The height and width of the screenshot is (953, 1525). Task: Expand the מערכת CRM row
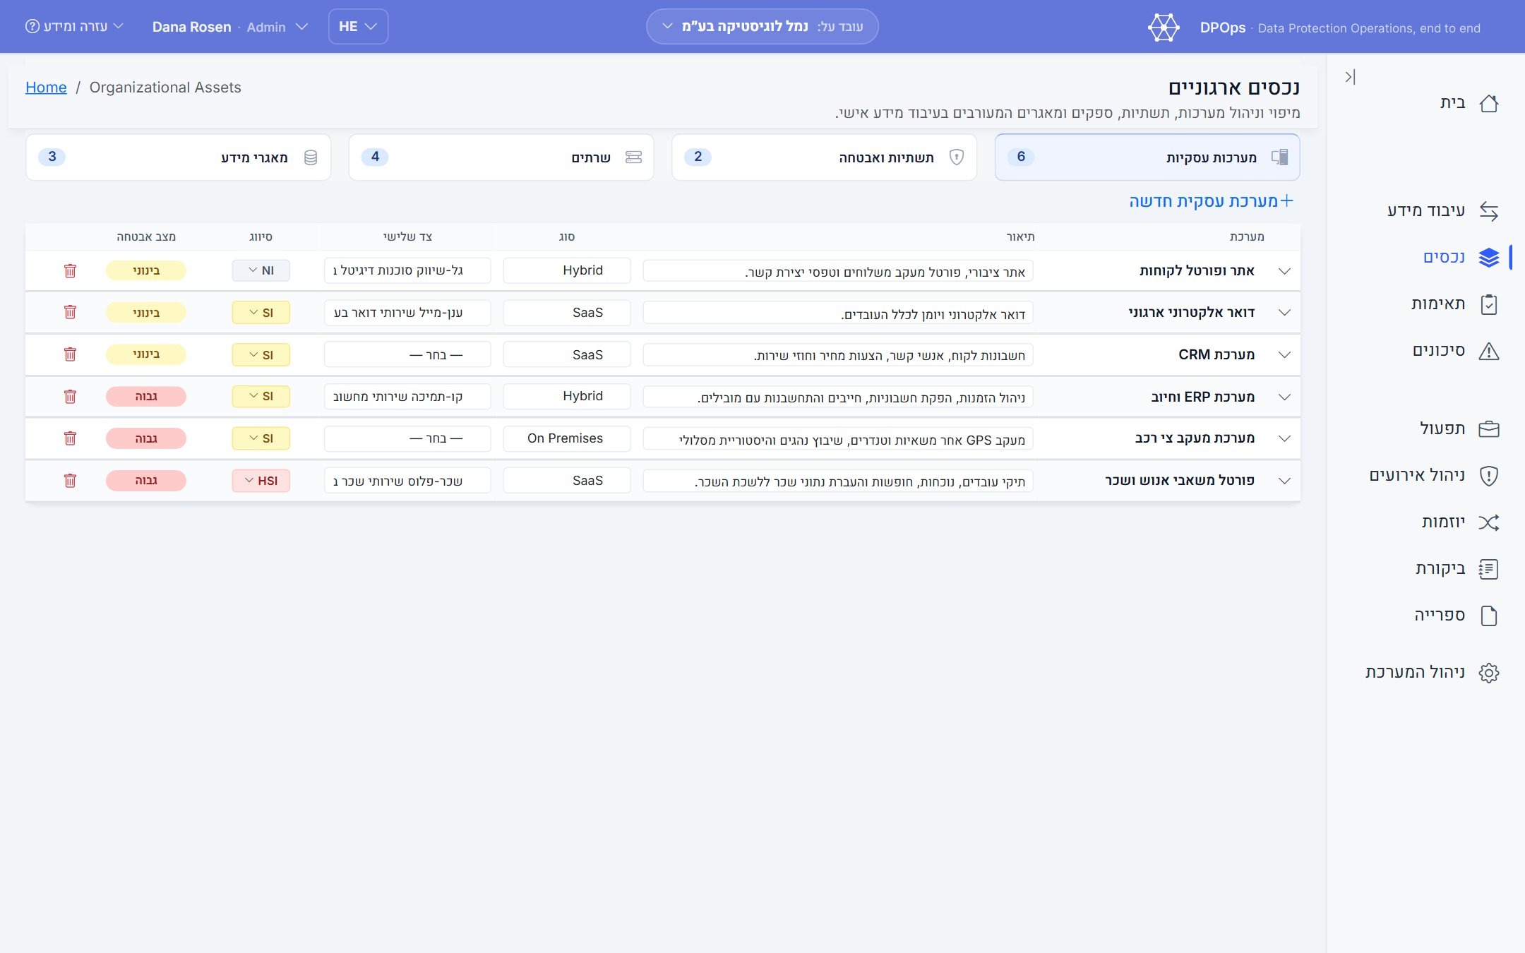(1284, 354)
